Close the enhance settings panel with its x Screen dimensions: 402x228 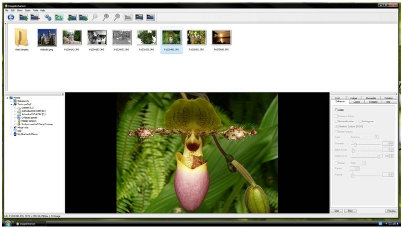[x=396, y=94]
